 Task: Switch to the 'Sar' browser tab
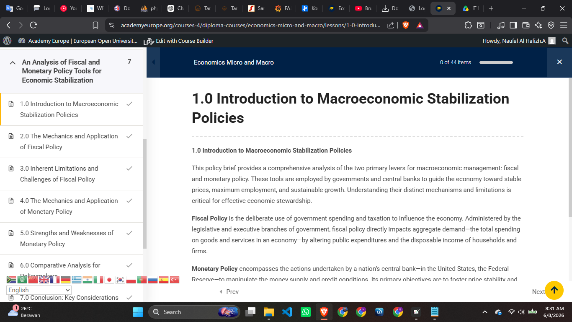pos(256,8)
